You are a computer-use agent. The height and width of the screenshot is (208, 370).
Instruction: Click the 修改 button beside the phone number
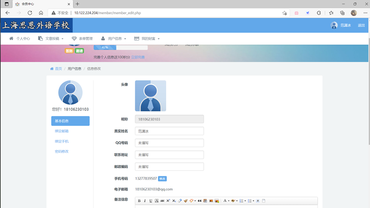(162, 179)
